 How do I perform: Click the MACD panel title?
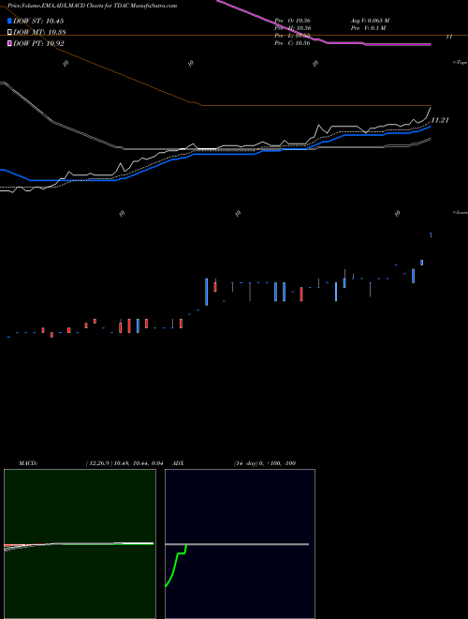(x=28, y=463)
